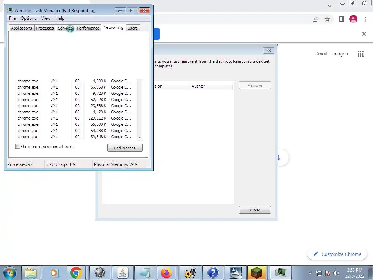Switch to the Networking tab

pyautogui.click(x=114, y=27)
